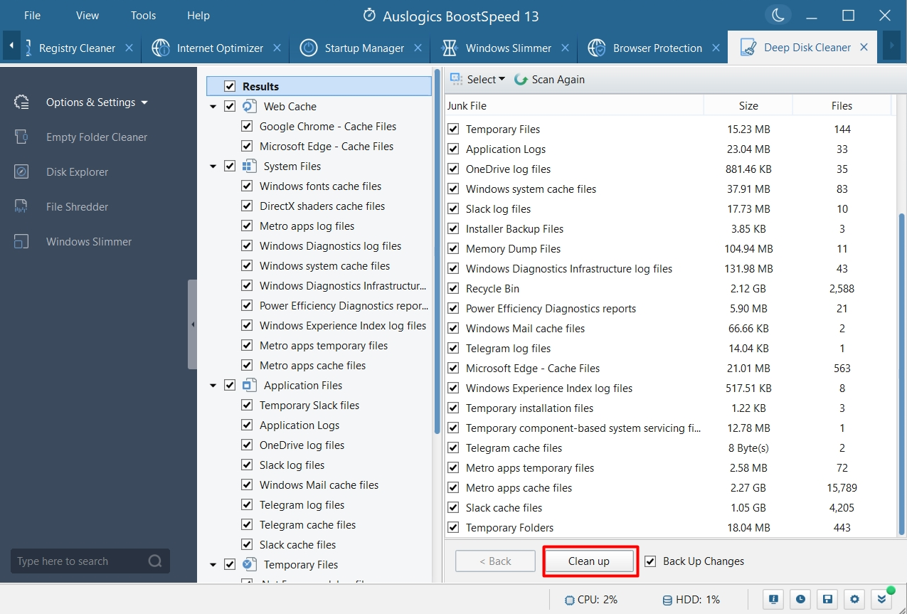Viewport: 907px width, 614px height.
Task: Uncheck Slack cache files in results list
Action: (453, 508)
